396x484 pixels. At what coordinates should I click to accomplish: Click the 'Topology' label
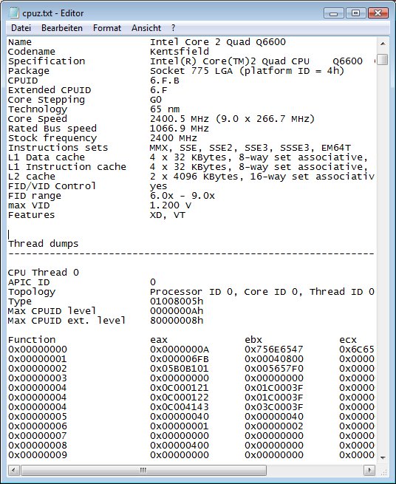pyautogui.click(x=32, y=292)
